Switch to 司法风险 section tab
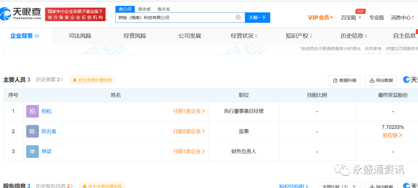 coord(80,36)
